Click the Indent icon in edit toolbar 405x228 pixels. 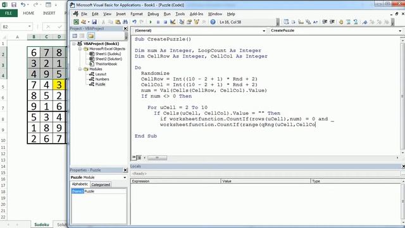tap(325, 22)
